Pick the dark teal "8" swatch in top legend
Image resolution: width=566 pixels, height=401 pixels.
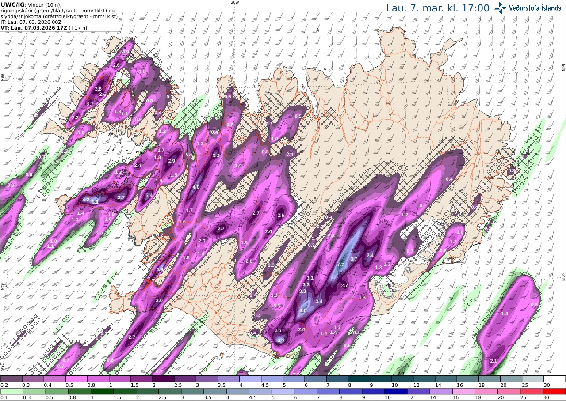pos(359,379)
